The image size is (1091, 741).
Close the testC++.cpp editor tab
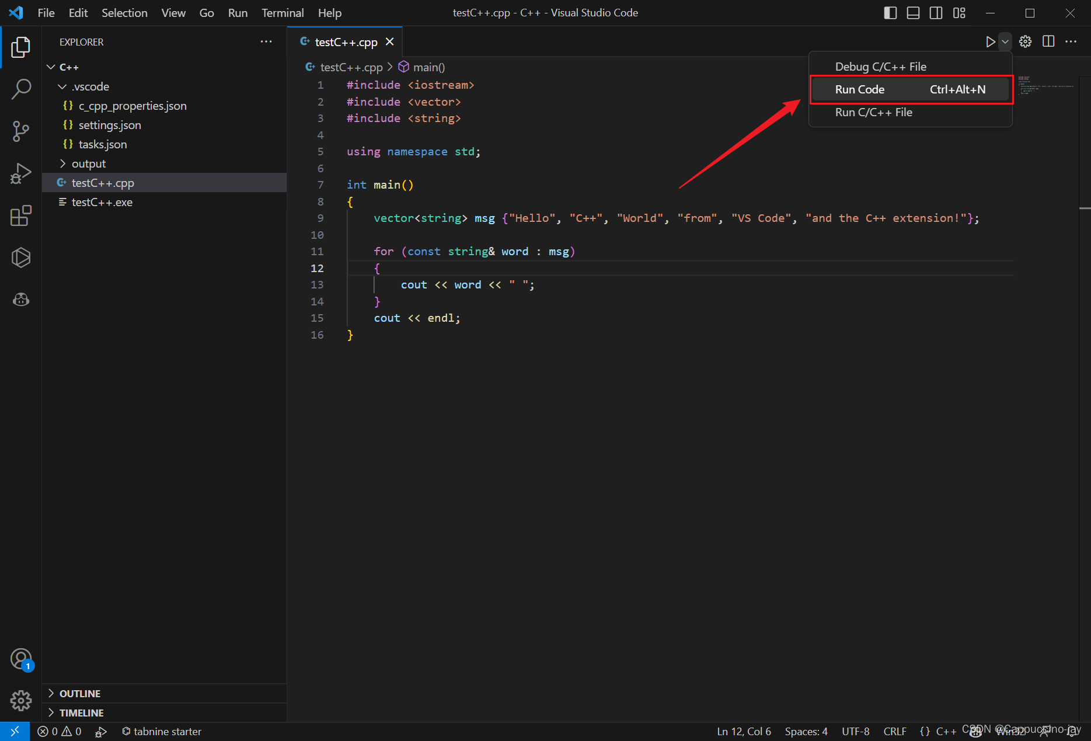(389, 42)
